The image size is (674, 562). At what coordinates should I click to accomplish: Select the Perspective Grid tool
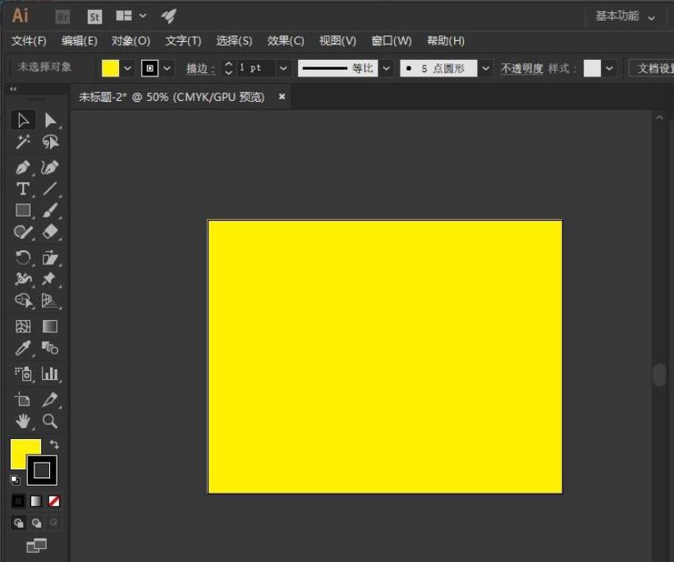[50, 300]
